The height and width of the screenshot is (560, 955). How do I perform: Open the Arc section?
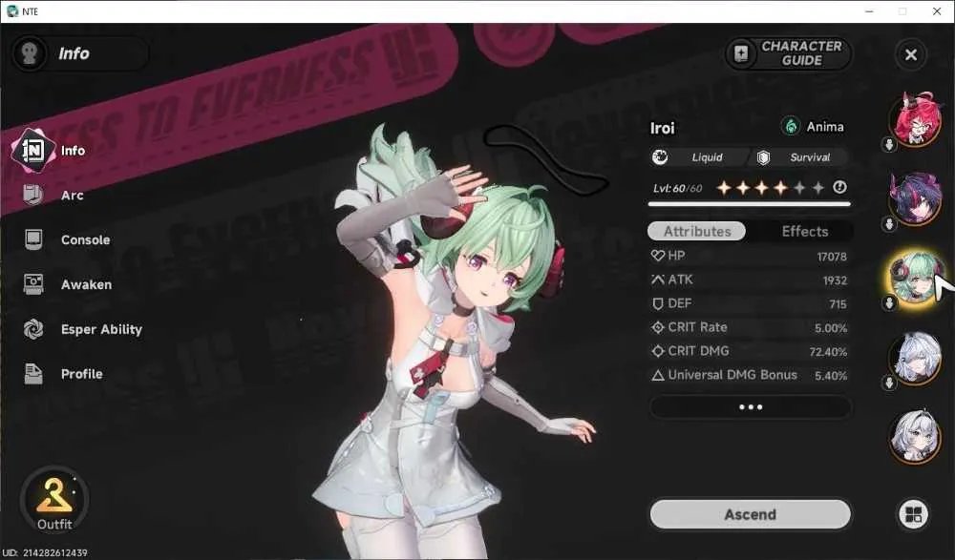tap(53, 196)
